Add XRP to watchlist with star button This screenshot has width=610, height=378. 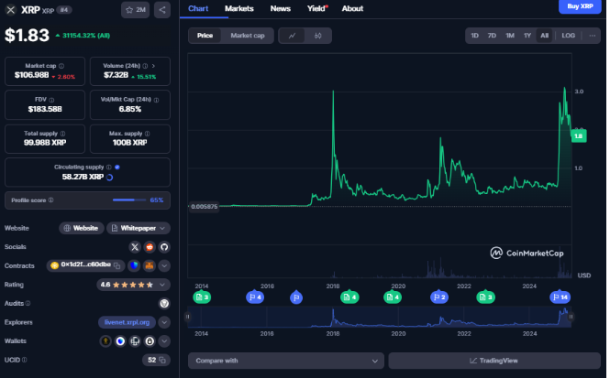tap(135, 10)
